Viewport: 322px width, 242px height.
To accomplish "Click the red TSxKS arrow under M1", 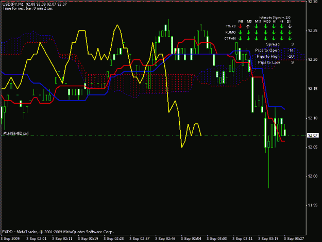I will [240, 26].
